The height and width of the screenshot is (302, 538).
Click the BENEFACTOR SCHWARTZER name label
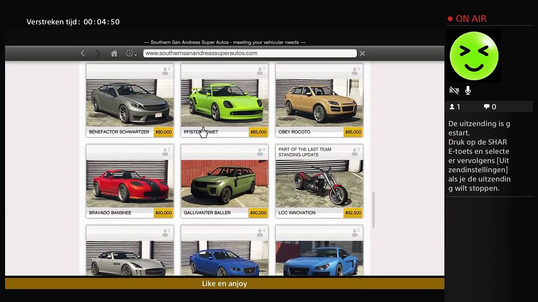click(x=119, y=132)
